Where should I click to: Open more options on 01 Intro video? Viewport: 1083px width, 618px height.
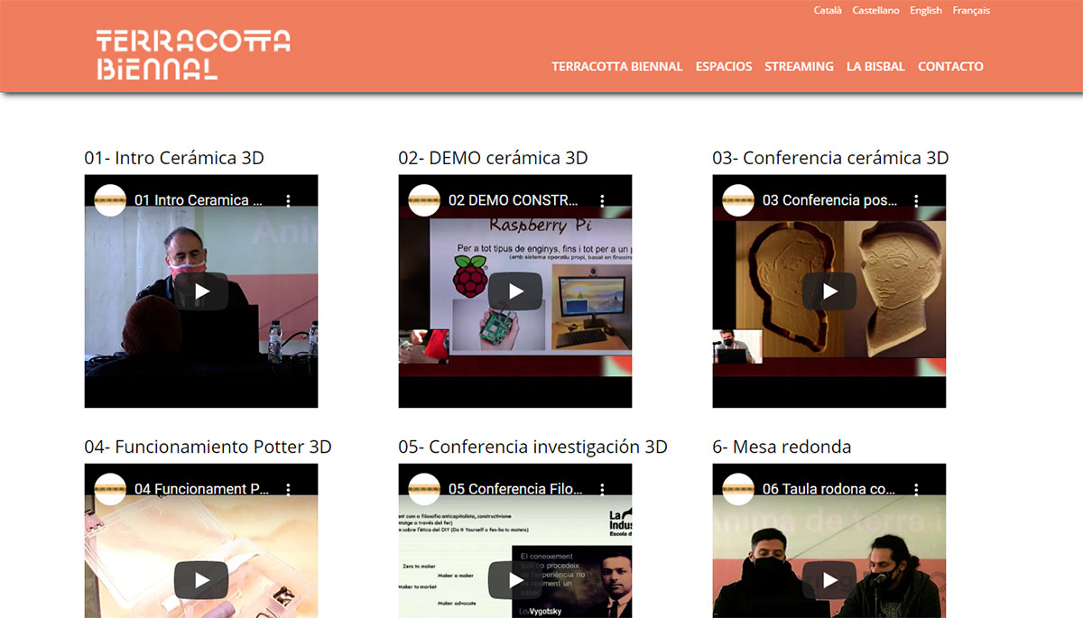pyautogui.click(x=288, y=200)
